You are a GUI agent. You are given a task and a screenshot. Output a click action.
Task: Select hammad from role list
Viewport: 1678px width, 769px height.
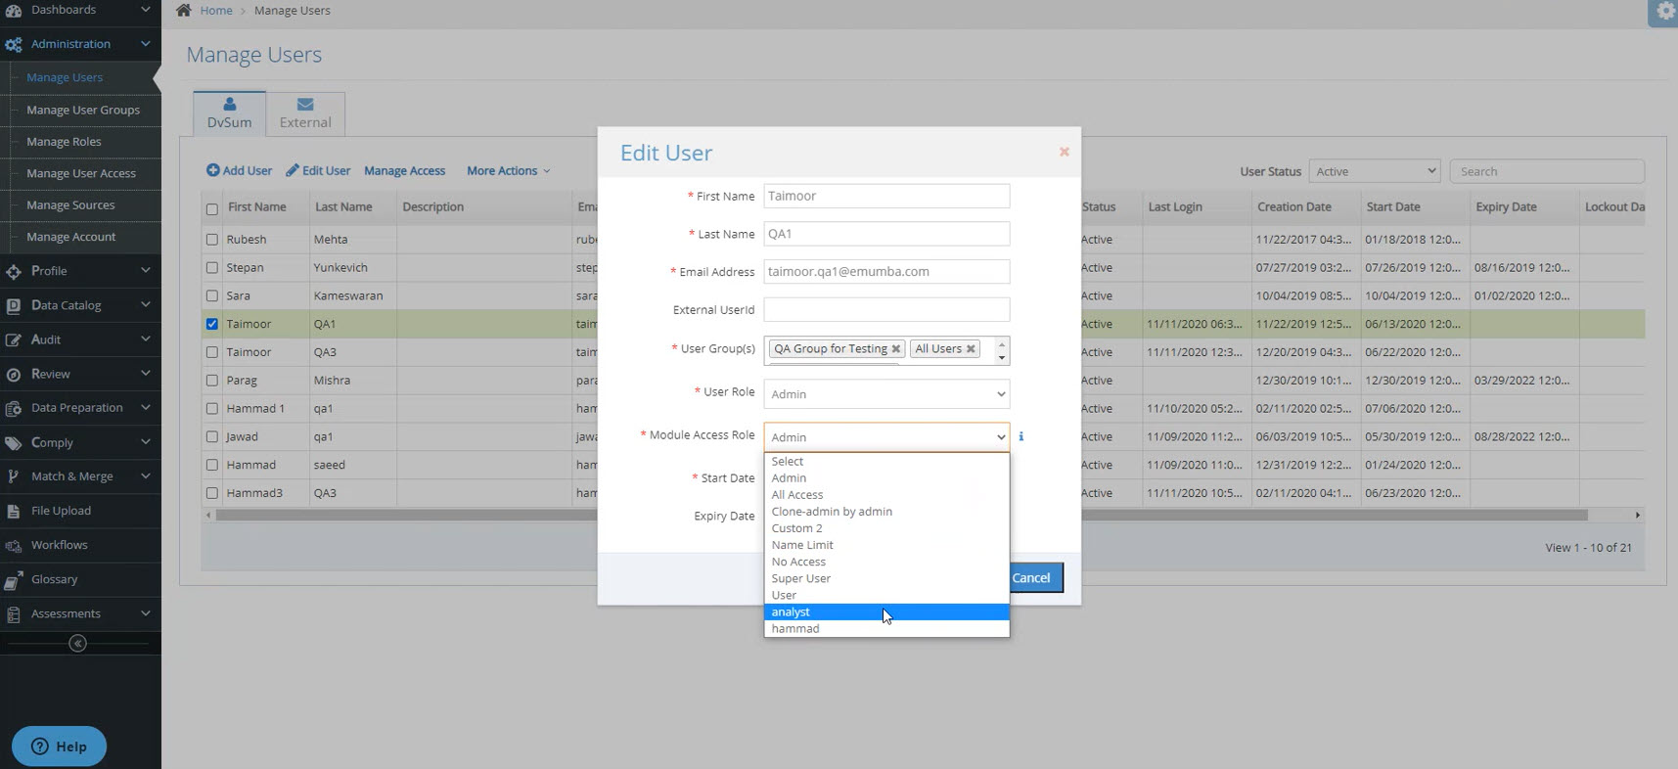click(x=886, y=629)
